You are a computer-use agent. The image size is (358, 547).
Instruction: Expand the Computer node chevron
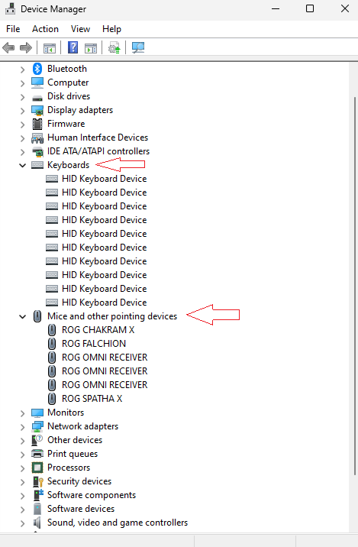tap(23, 83)
